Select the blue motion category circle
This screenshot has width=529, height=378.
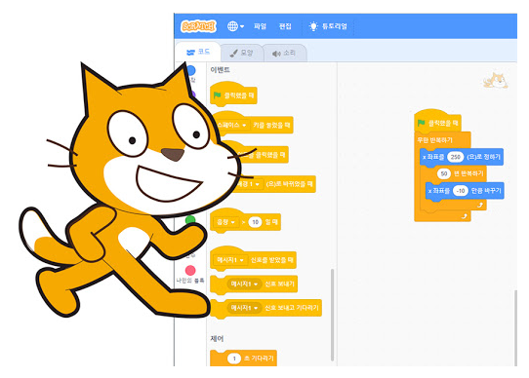191,70
